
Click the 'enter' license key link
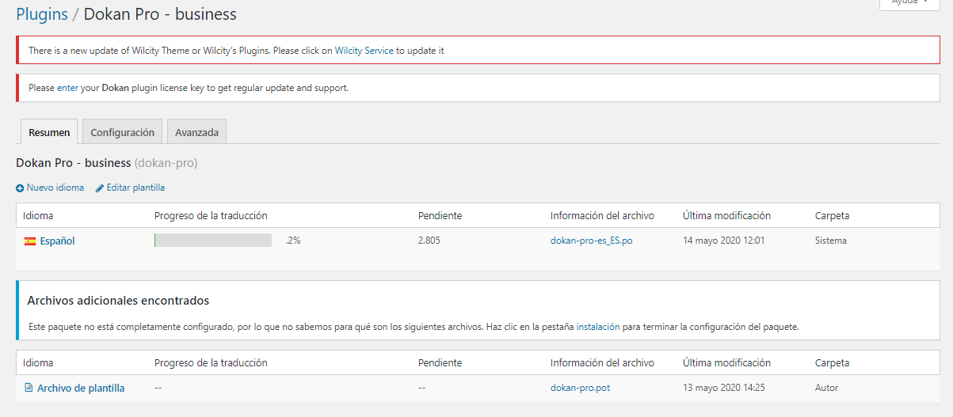67,89
